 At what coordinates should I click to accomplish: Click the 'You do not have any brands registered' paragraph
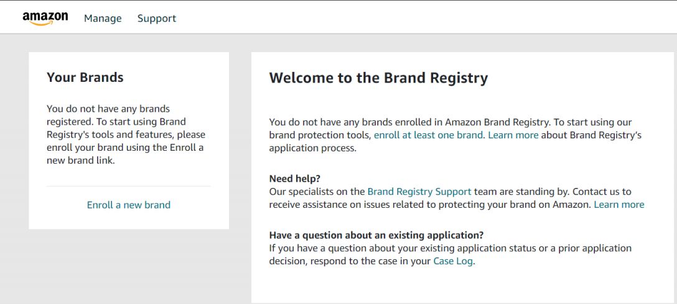coord(126,135)
